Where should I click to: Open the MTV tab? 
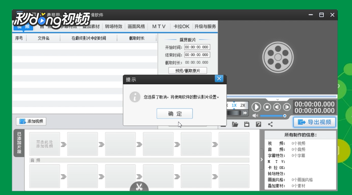tap(159, 27)
